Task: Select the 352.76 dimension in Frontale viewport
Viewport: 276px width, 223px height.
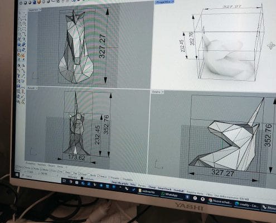Action: (106, 124)
